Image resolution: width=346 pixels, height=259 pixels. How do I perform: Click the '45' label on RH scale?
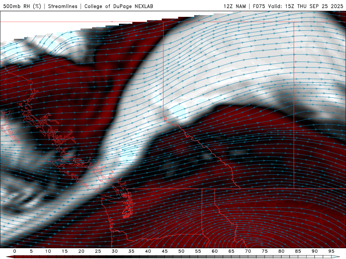pyautogui.click(x=165, y=251)
